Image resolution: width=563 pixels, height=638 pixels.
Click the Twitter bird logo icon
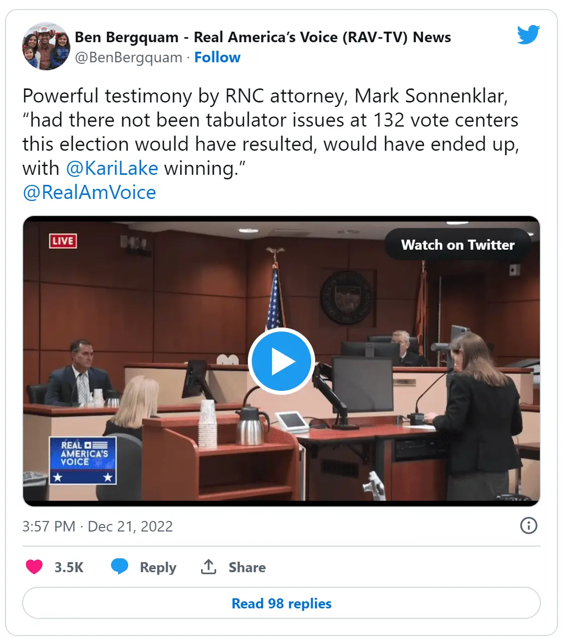click(528, 35)
